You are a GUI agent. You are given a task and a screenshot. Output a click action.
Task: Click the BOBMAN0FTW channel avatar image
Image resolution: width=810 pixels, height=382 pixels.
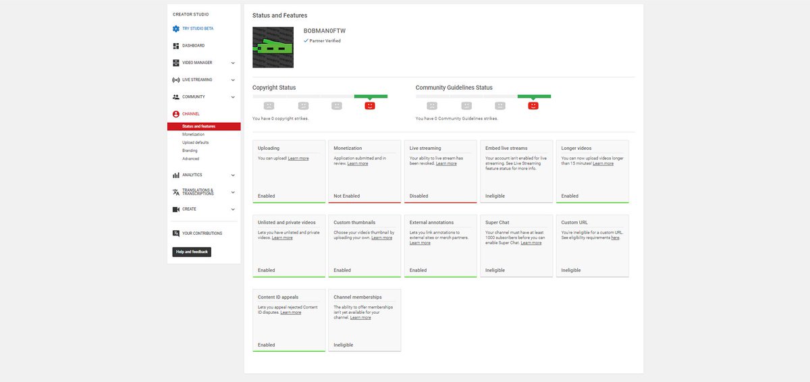(273, 47)
